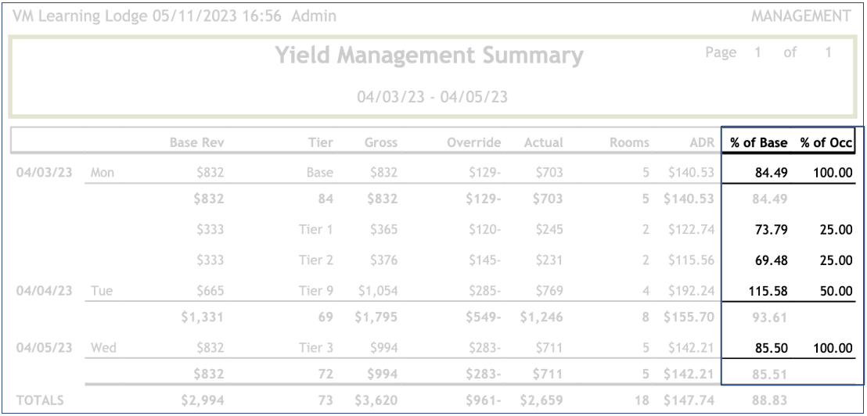Click the "ADR" column header
The height and width of the screenshot is (416, 867).
pos(700,142)
